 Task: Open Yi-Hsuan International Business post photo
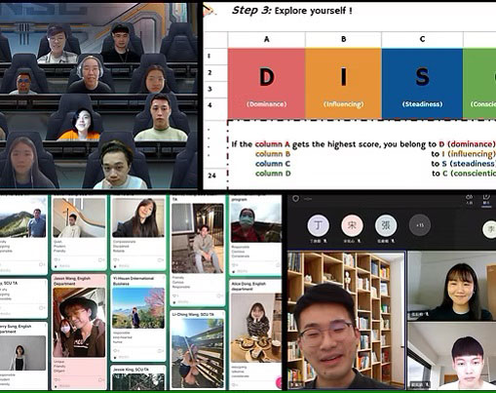(138, 308)
